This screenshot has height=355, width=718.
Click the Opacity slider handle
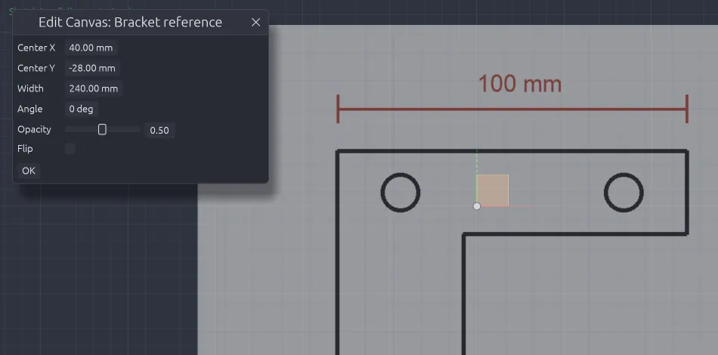[102, 129]
